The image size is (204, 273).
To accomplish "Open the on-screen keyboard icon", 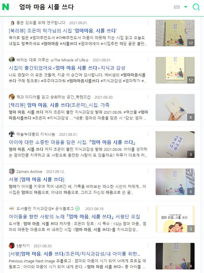I will click(x=177, y=7).
